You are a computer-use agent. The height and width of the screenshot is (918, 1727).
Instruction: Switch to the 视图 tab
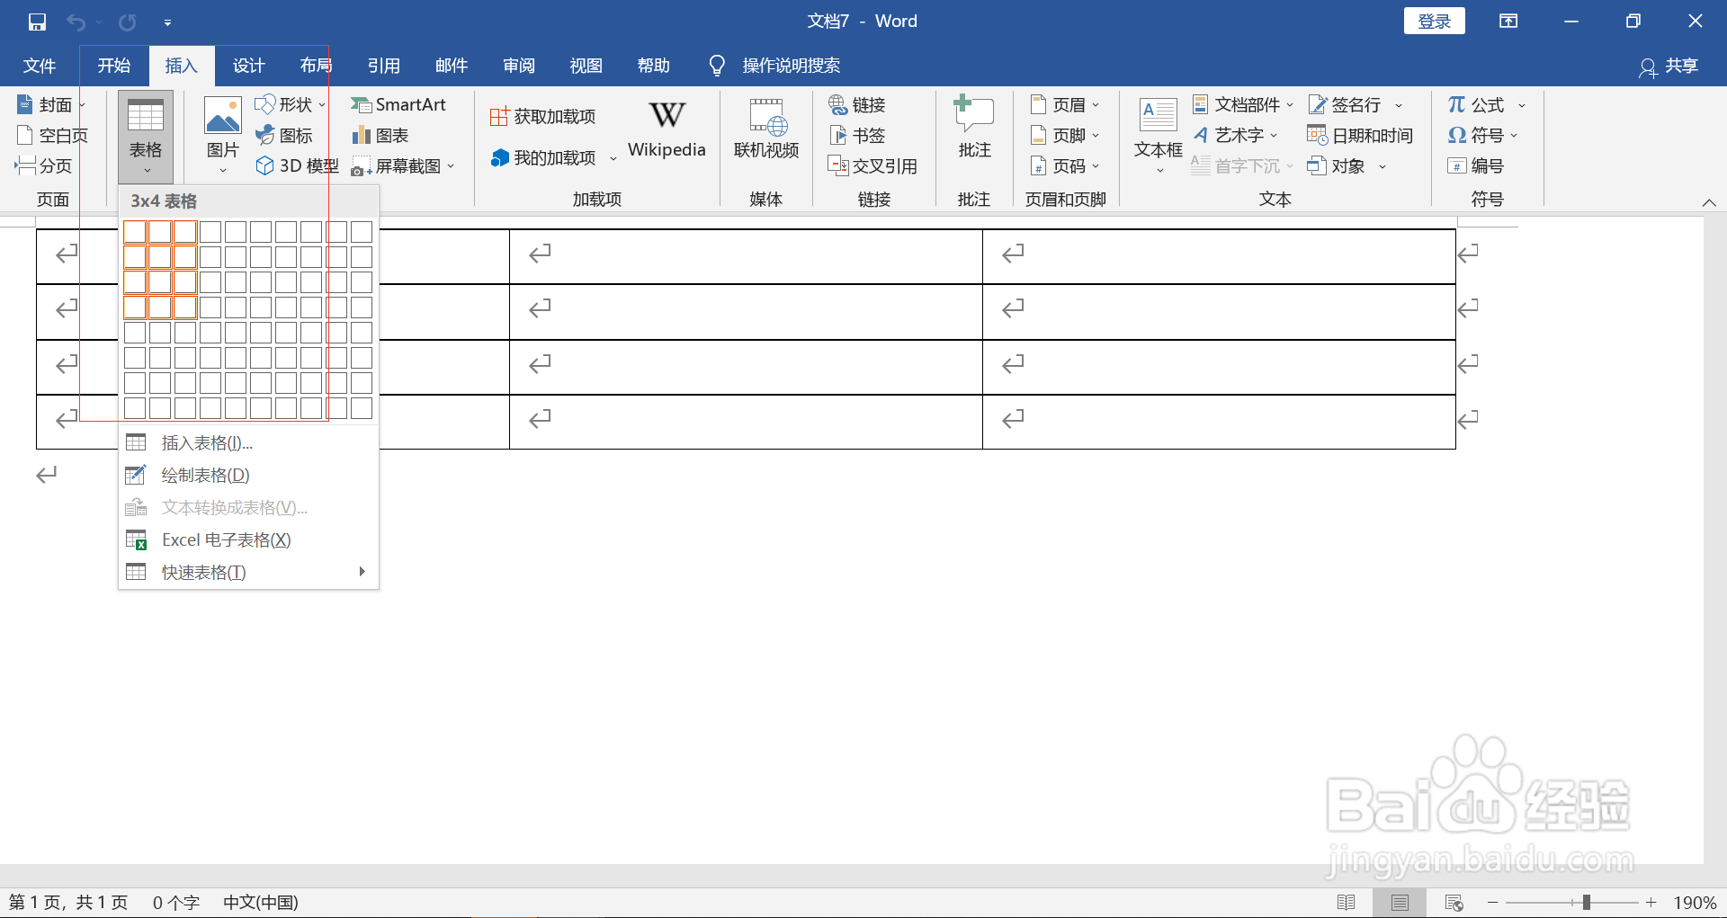point(586,66)
